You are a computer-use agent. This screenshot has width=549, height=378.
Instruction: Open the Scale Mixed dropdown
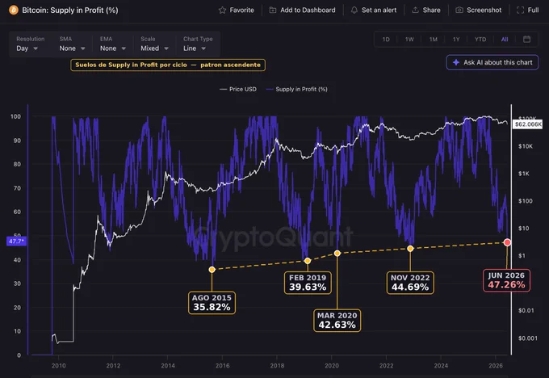(154, 48)
